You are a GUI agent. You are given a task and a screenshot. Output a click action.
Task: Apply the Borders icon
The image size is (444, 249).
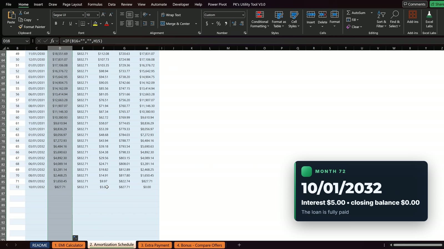(83, 24)
